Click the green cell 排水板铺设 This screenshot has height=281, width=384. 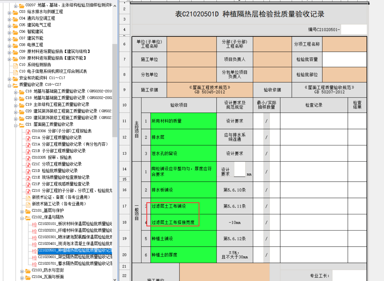184,190
